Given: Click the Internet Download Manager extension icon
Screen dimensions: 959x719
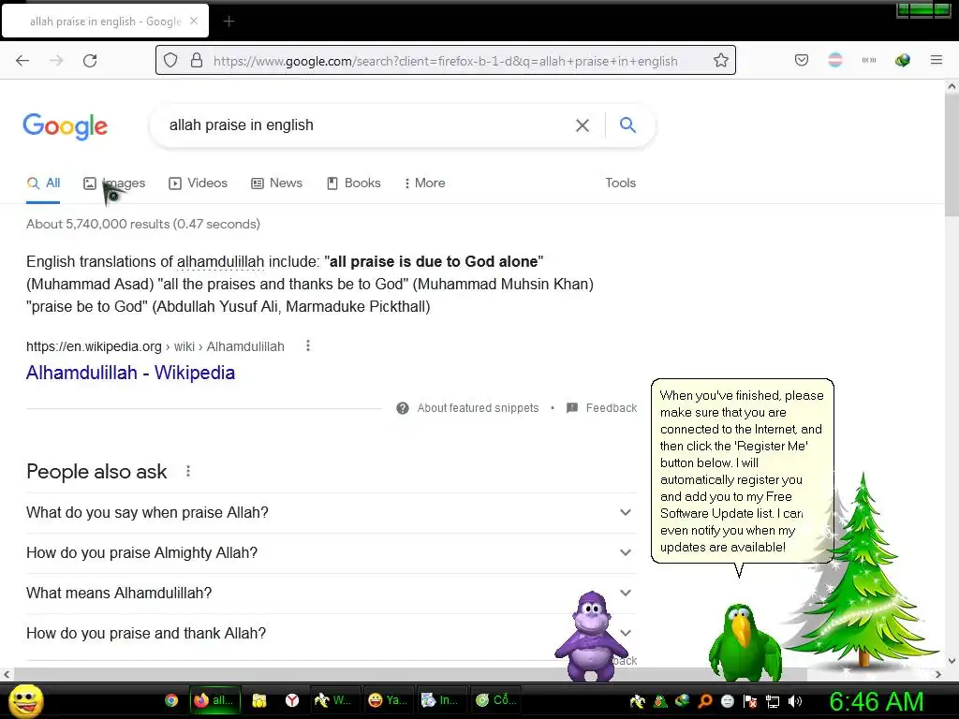Looking at the screenshot, I should pyautogui.click(x=902, y=60).
